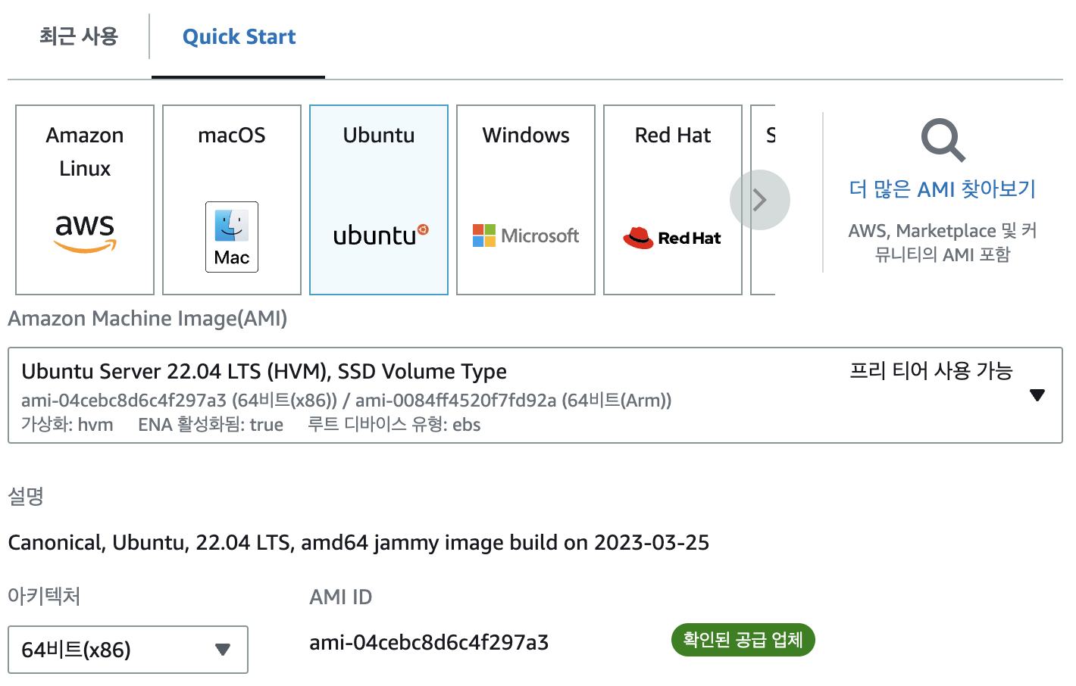Click the Mac Finder icon

(232, 237)
